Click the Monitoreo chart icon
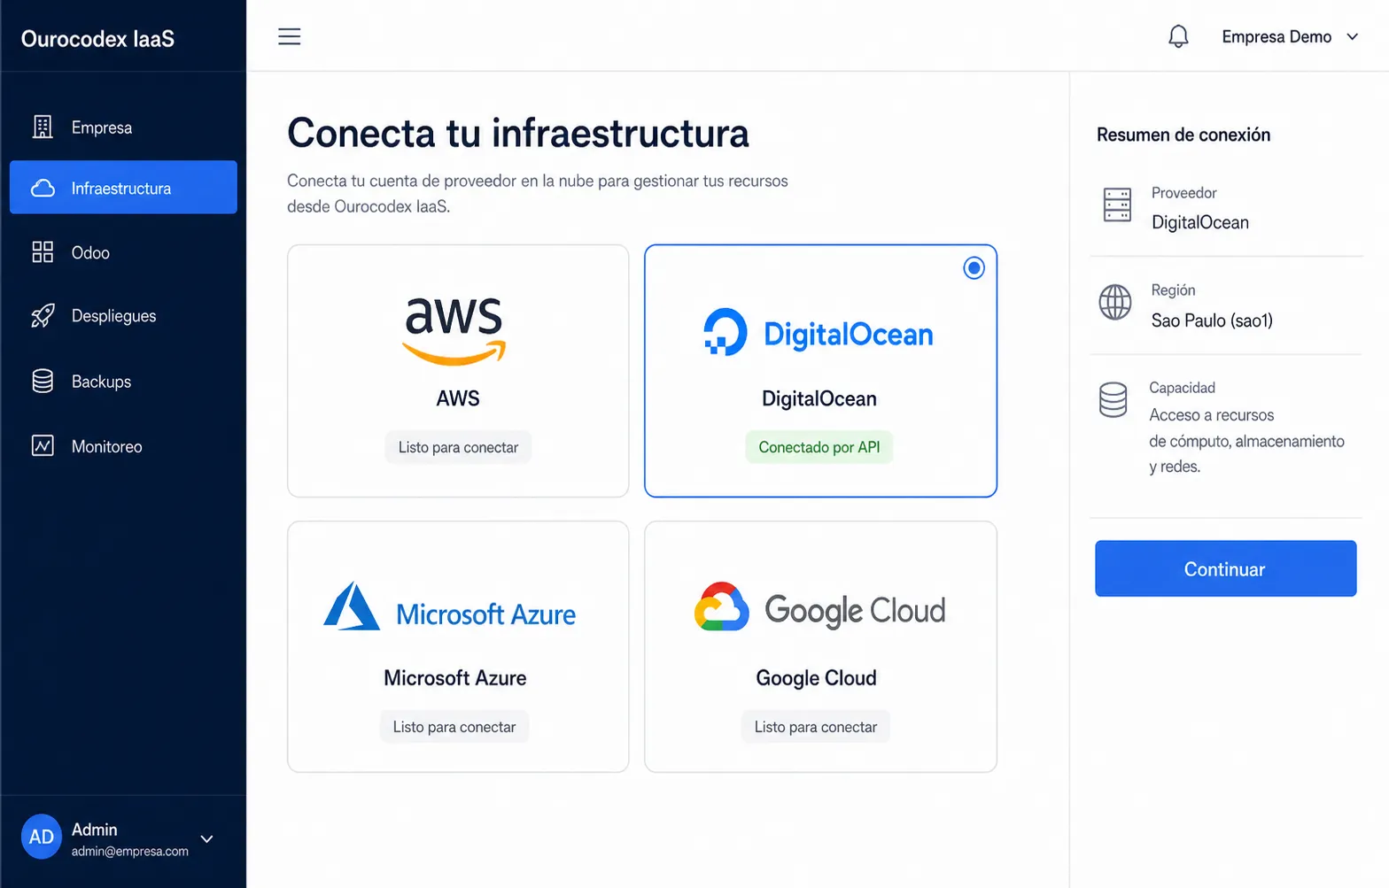The image size is (1389, 888). tap(43, 445)
